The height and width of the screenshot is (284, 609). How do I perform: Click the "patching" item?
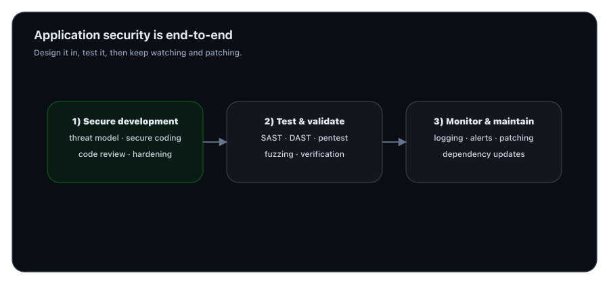click(516, 138)
